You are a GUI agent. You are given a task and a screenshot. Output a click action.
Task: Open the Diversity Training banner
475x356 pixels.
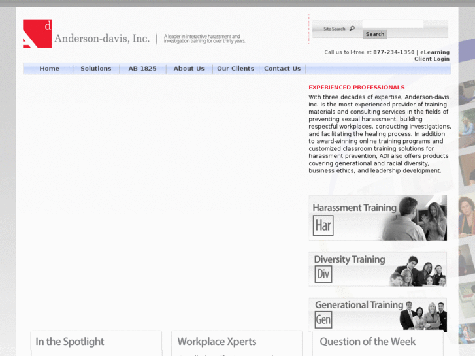pyautogui.click(x=378, y=269)
